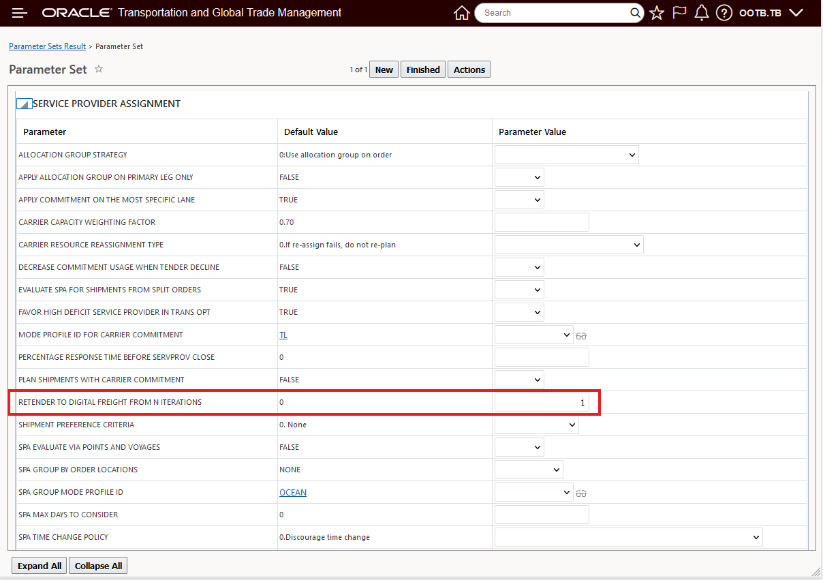Select SPA TIME CHANGE POLICY label
This screenshot has height=580, width=823.
coord(63,537)
